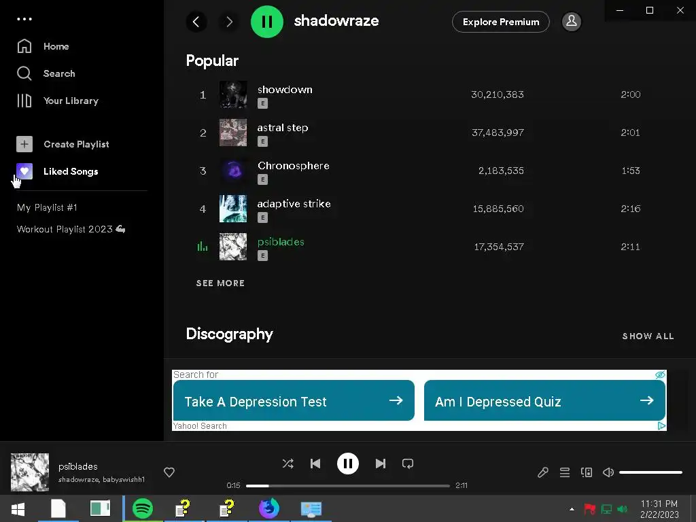Open Windows Start menu
This screenshot has width=696, height=522.
tap(18, 508)
